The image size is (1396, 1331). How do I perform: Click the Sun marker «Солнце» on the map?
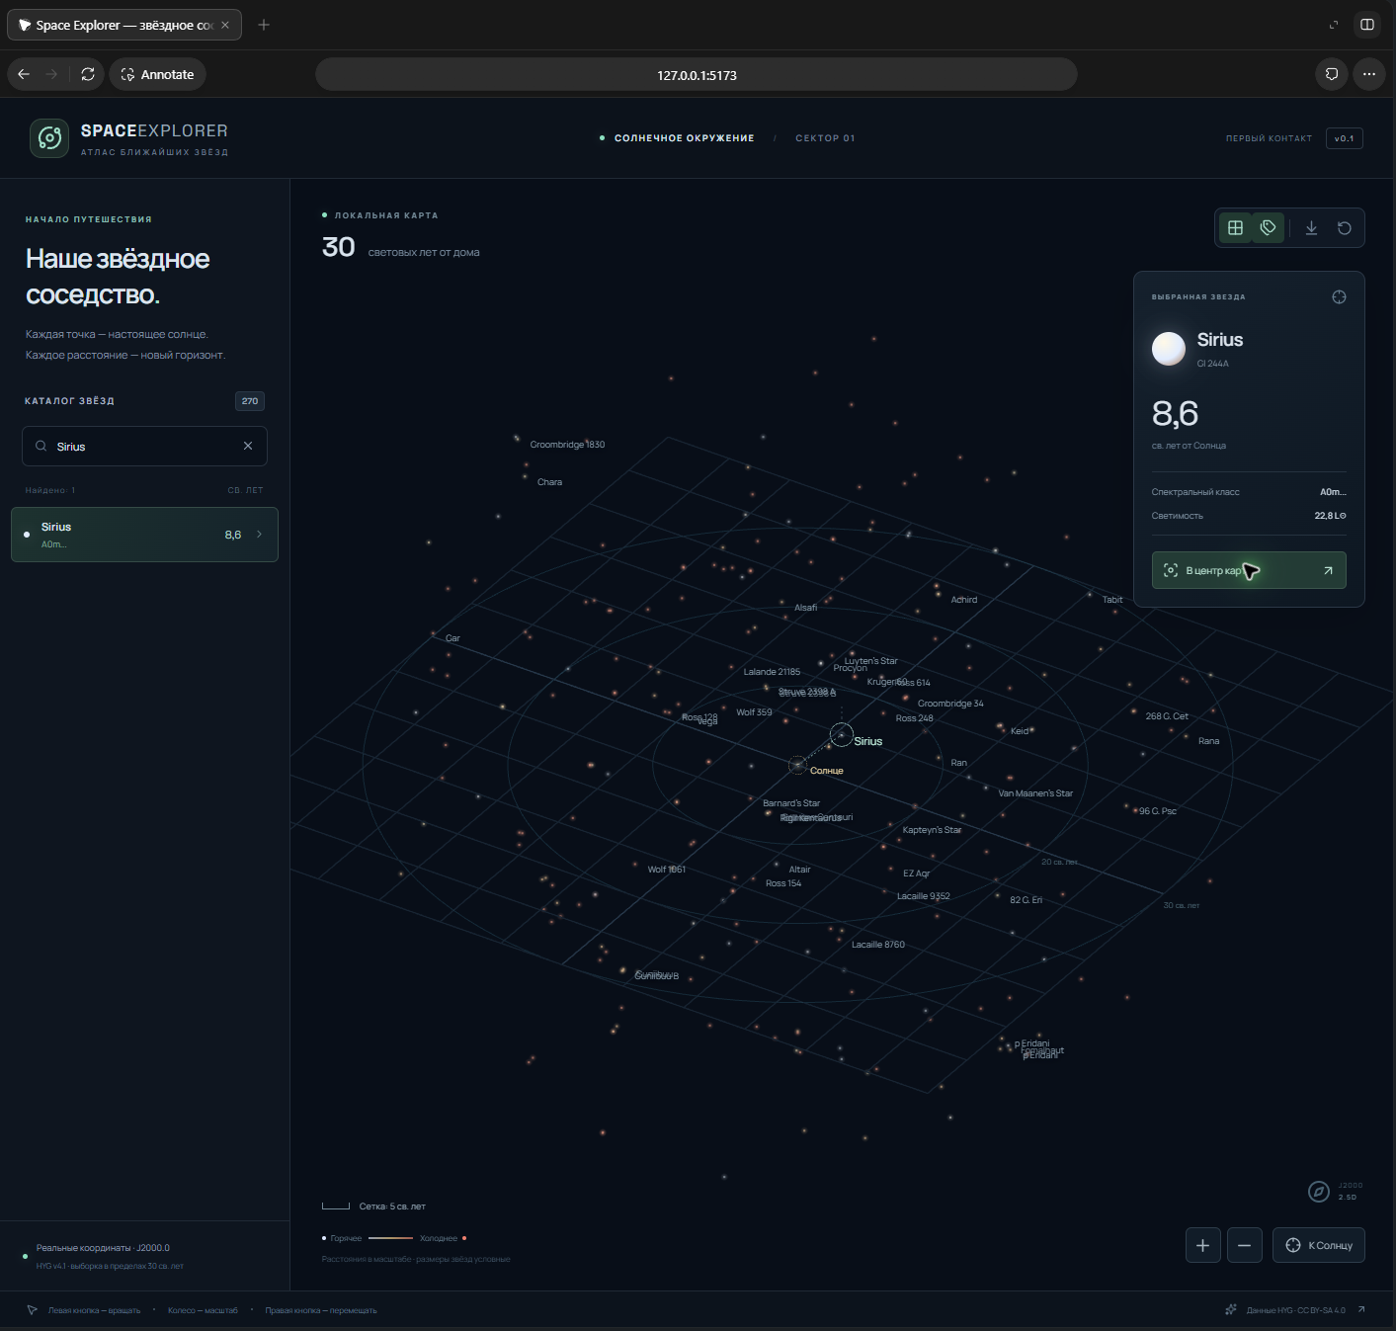click(797, 764)
